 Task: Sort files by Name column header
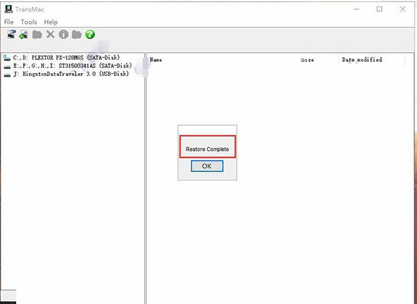tap(156, 60)
